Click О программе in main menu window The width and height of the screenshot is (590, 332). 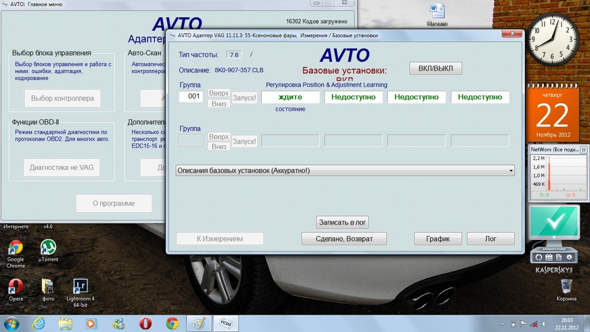(x=114, y=204)
